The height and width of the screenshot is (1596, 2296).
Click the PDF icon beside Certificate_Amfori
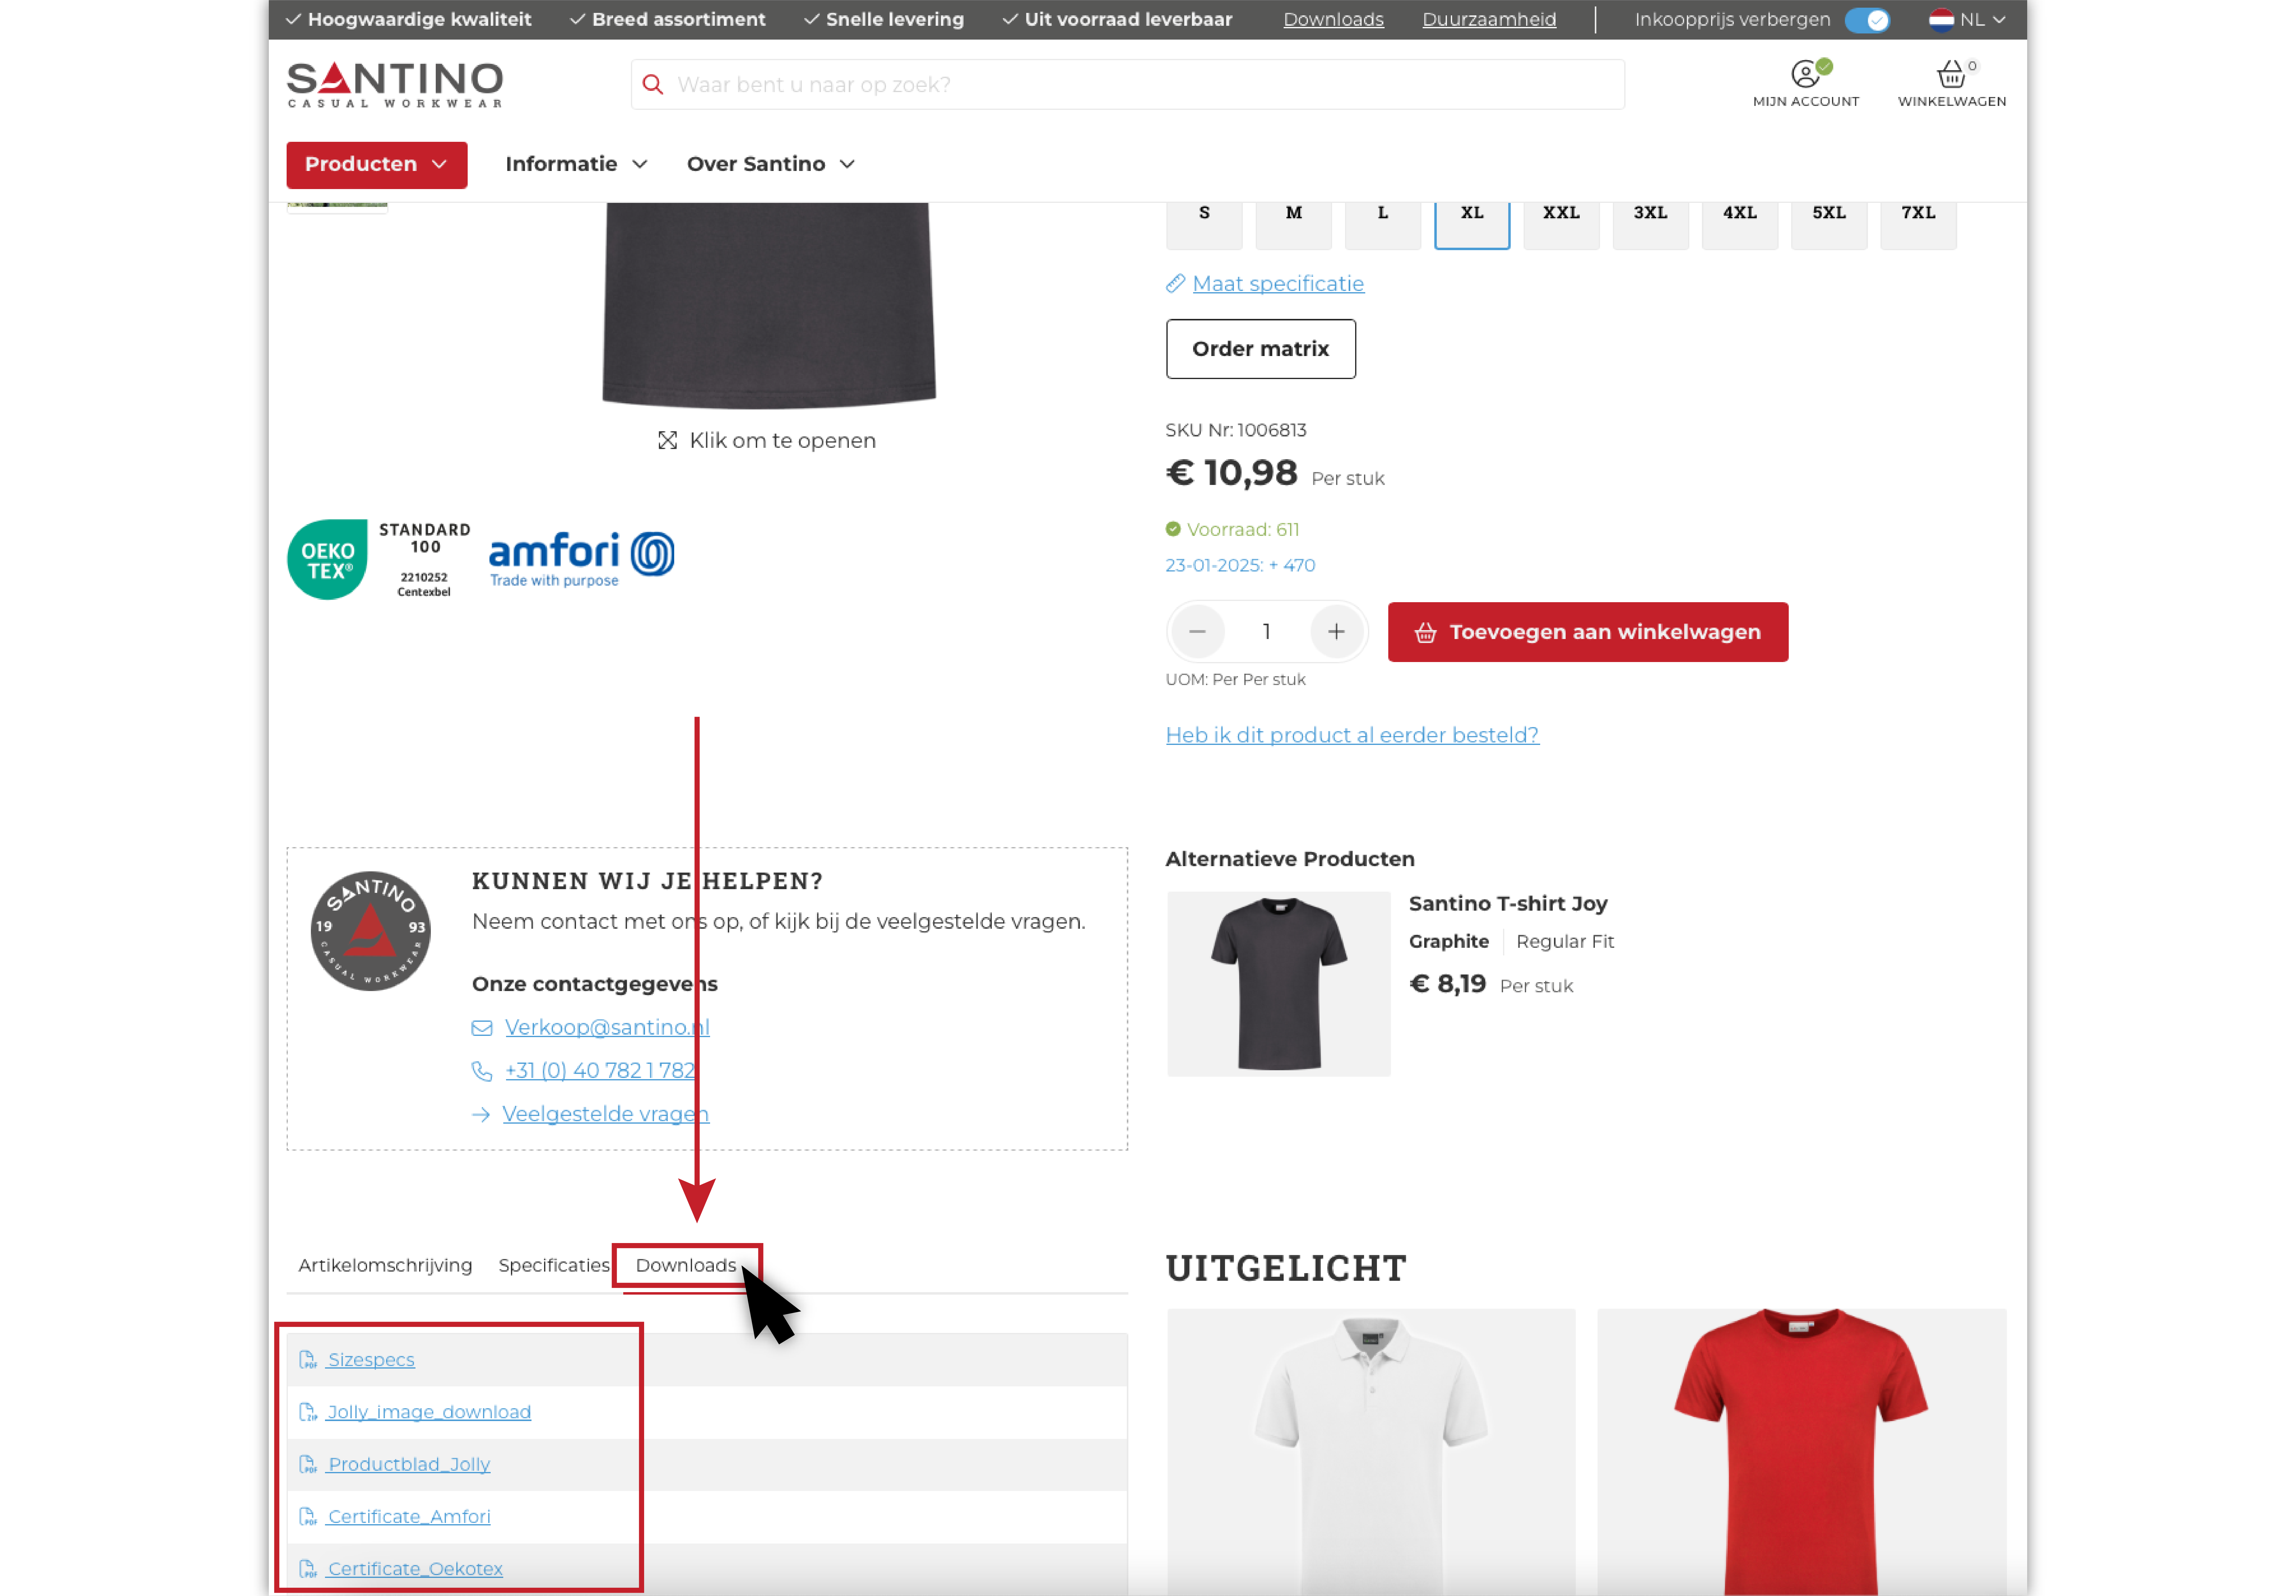coord(308,1517)
